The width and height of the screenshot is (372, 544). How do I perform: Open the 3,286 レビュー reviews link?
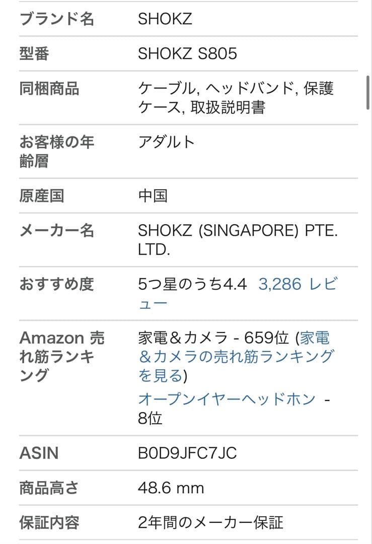pyautogui.click(x=297, y=285)
